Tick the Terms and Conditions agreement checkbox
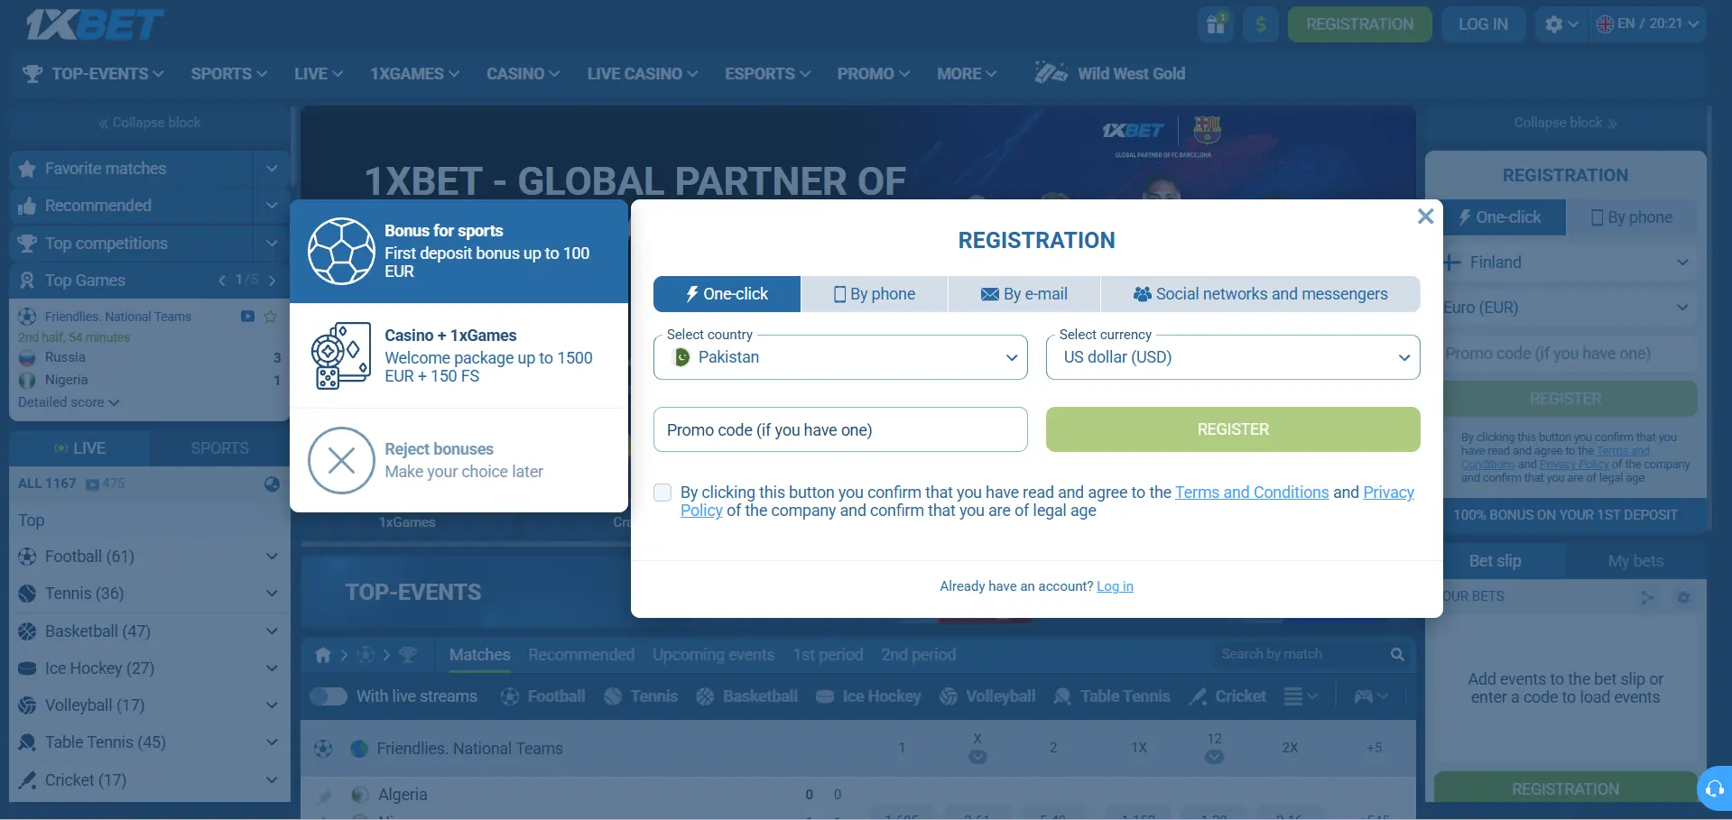The height and width of the screenshot is (820, 1732). (662, 493)
